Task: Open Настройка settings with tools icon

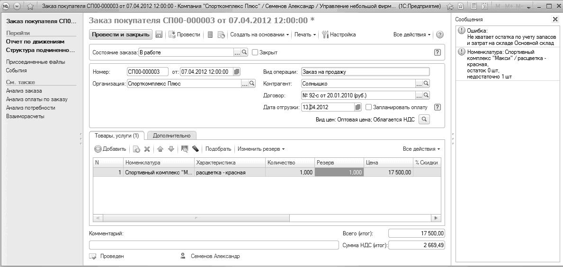Action: pos(339,34)
